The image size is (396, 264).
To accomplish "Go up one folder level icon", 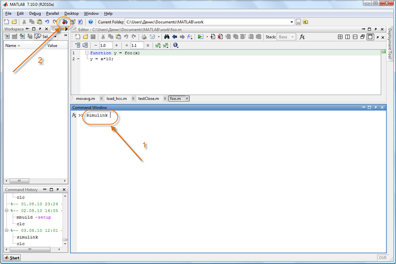I will click(x=306, y=22).
